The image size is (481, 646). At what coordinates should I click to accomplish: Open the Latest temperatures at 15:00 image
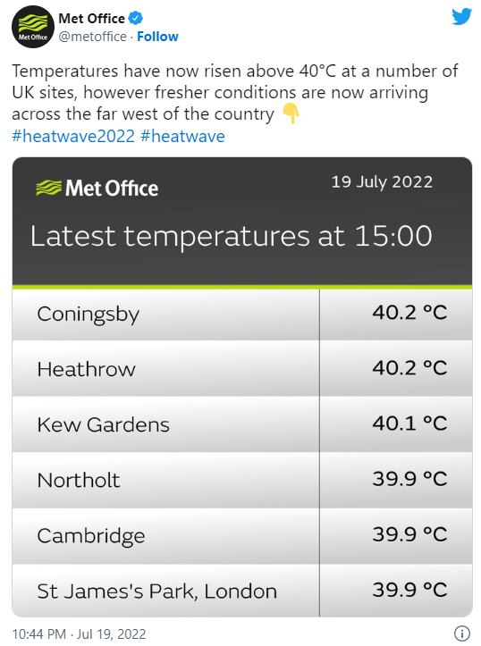[x=242, y=387]
